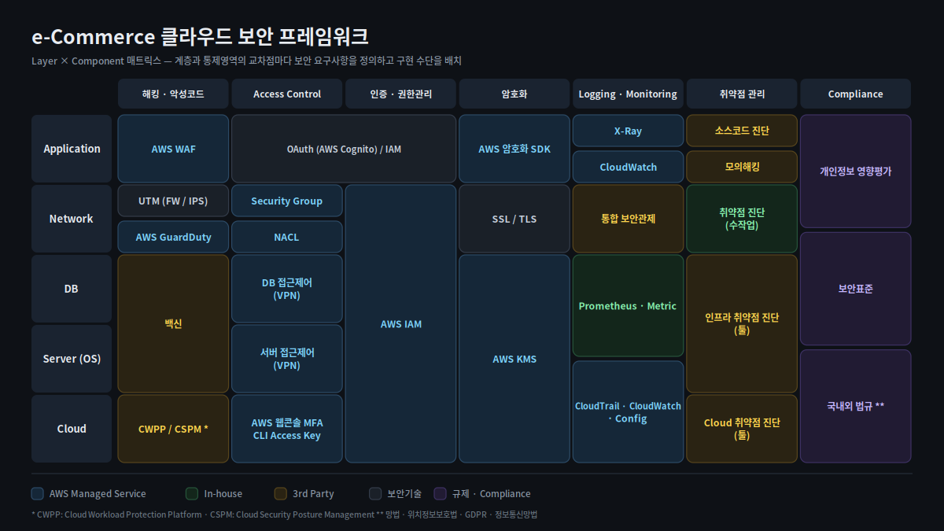Select the OAuth (AWS Cognito) / IAM cell
The height and width of the screenshot is (531, 944).
pyautogui.click(x=344, y=149)
